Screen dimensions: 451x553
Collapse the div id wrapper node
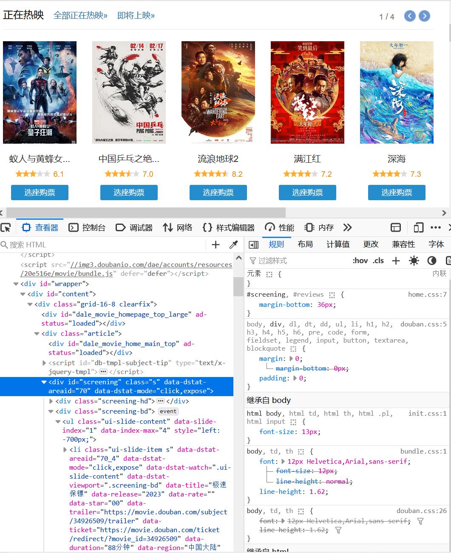tap(16, 284)
